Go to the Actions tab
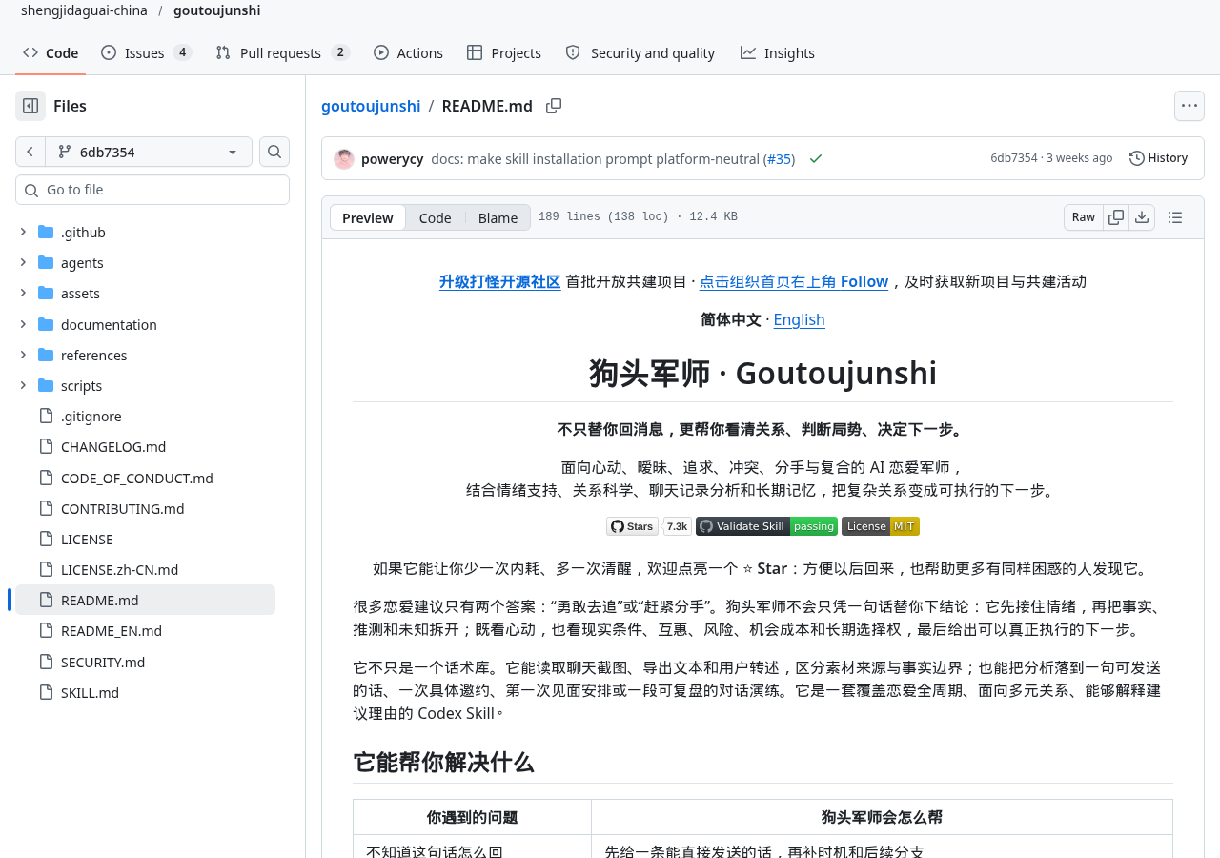The width and height of the screenshot is (1220, 858). [x=408, y=52]
